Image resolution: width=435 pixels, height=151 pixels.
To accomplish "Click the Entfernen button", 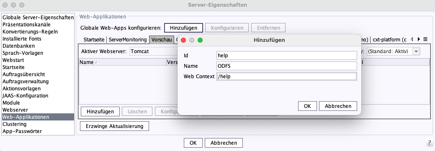I will (x=268, y=28).
